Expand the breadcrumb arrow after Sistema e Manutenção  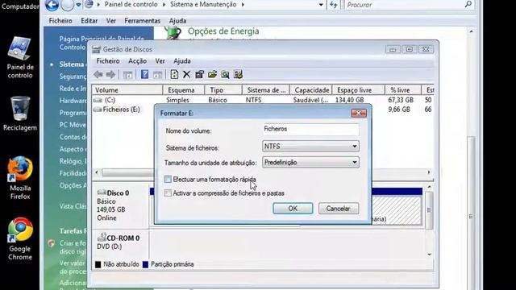(x=243, y=5)
